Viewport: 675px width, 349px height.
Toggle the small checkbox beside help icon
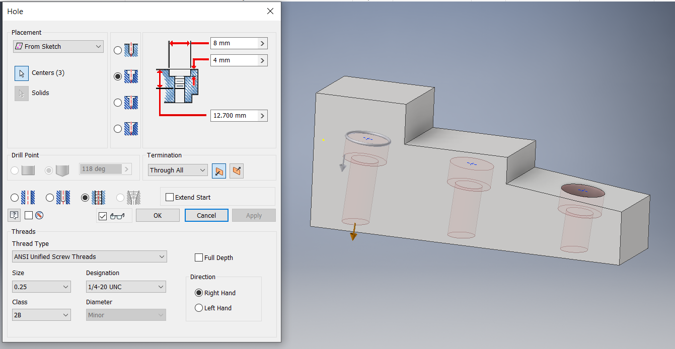[29, 215]
